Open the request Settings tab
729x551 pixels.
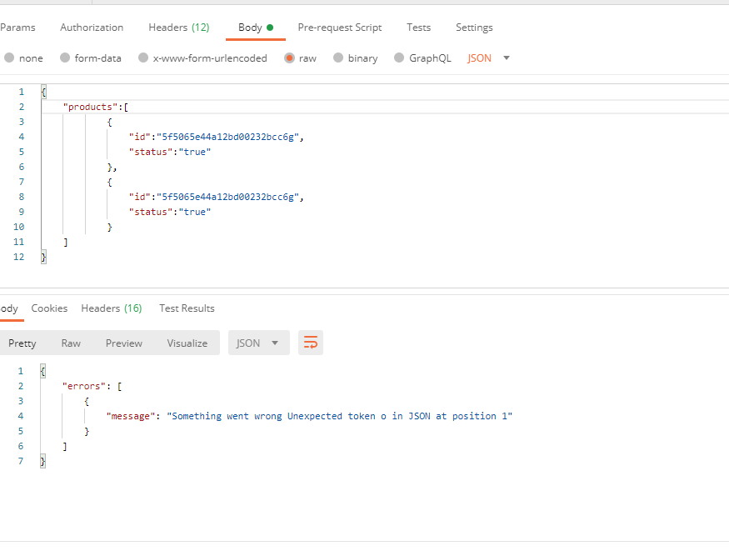coord(474,28)
